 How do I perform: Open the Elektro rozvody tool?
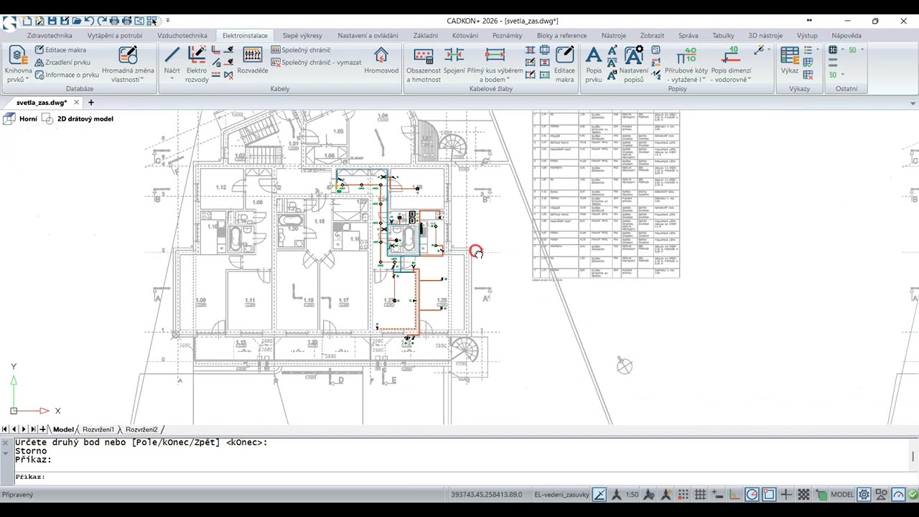[x=197, y=65]
